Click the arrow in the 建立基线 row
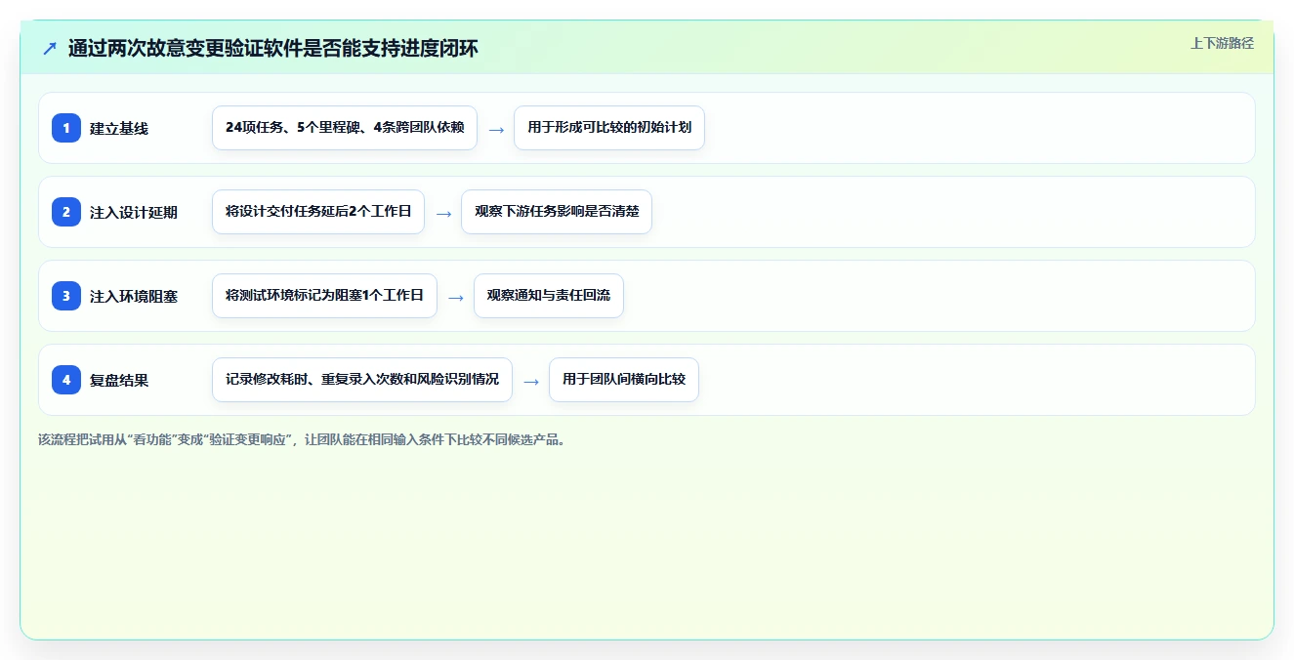 tap(496, 129)
